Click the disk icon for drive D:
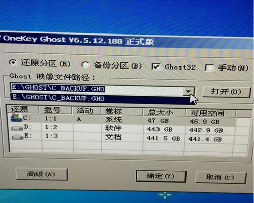Viewport: 254px width, 203px height. (x=17, y=128)
